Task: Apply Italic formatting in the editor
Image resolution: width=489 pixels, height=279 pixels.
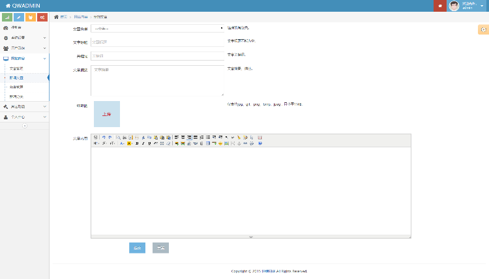Action: [143, 143]
